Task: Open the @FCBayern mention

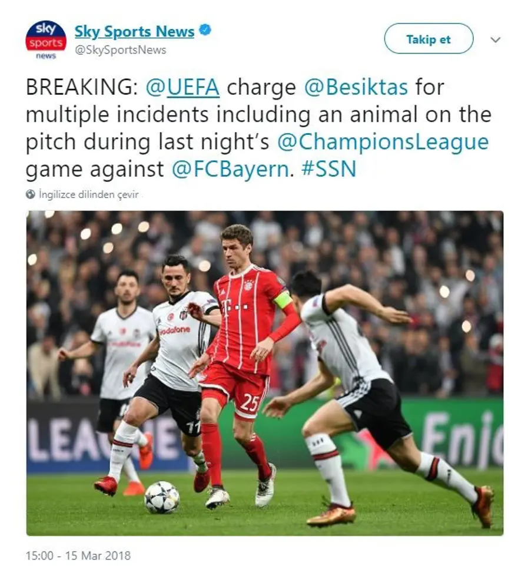Action: pos(230,170)
